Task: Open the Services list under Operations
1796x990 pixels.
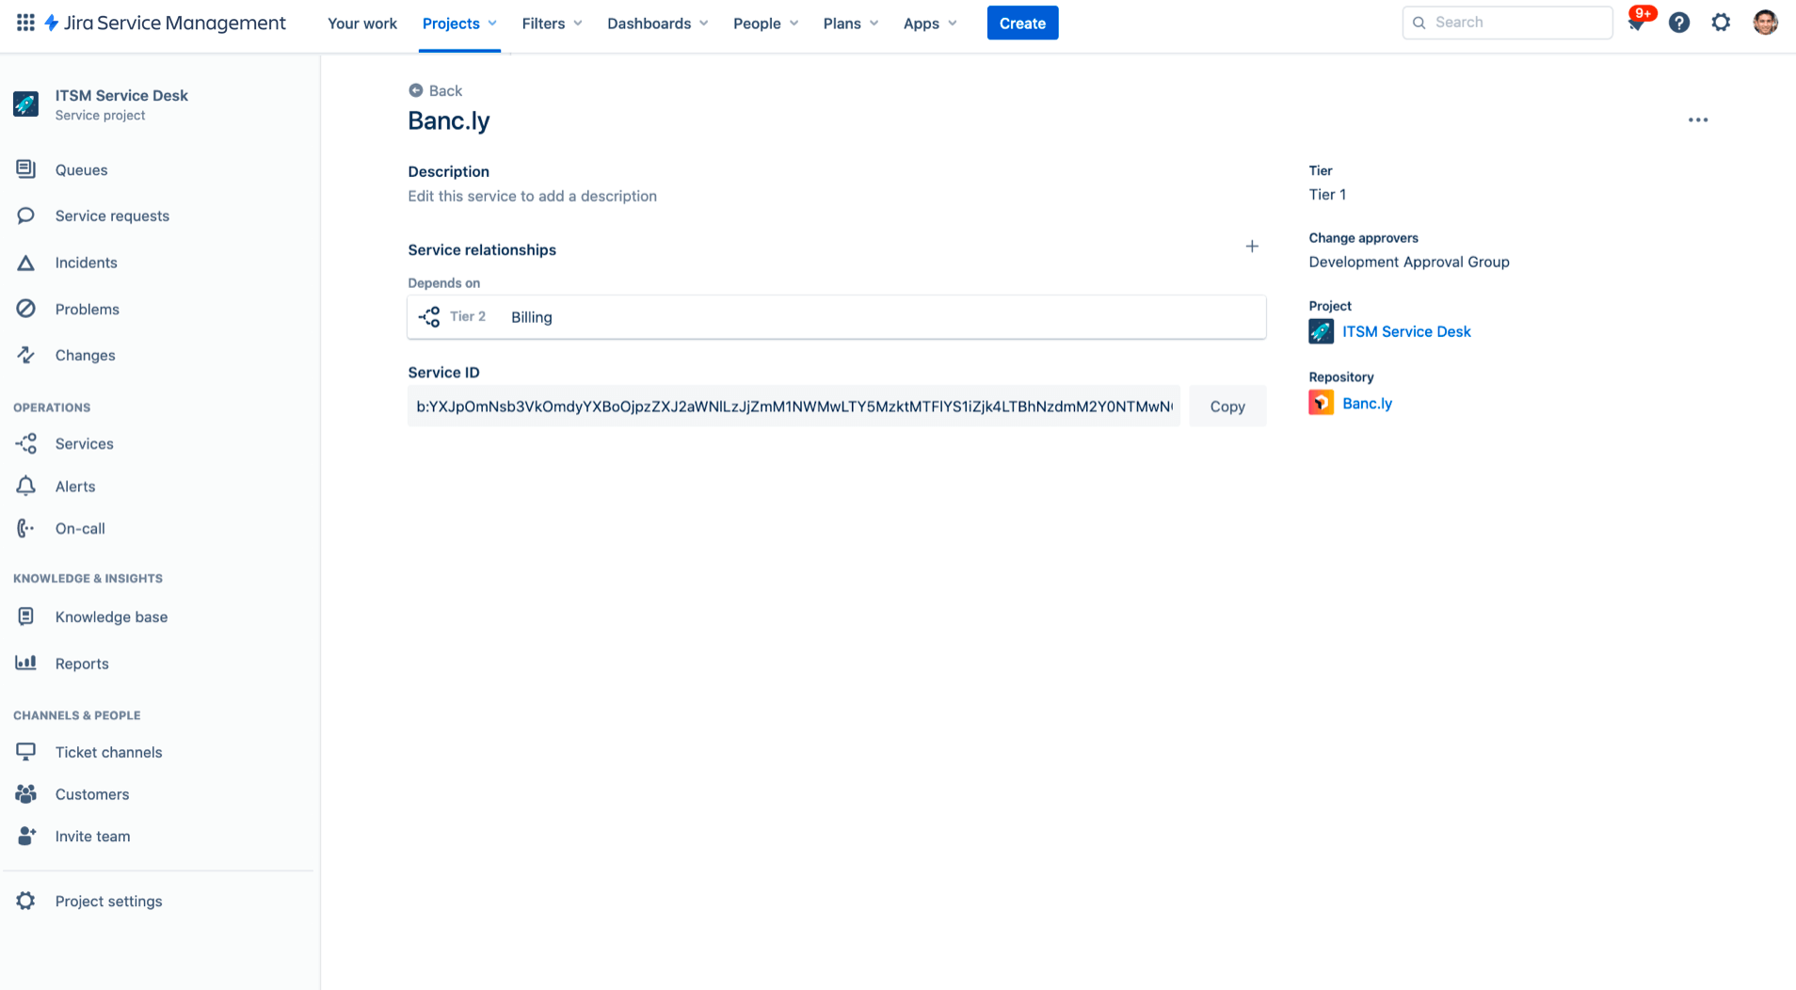Action: coord(84,443)
